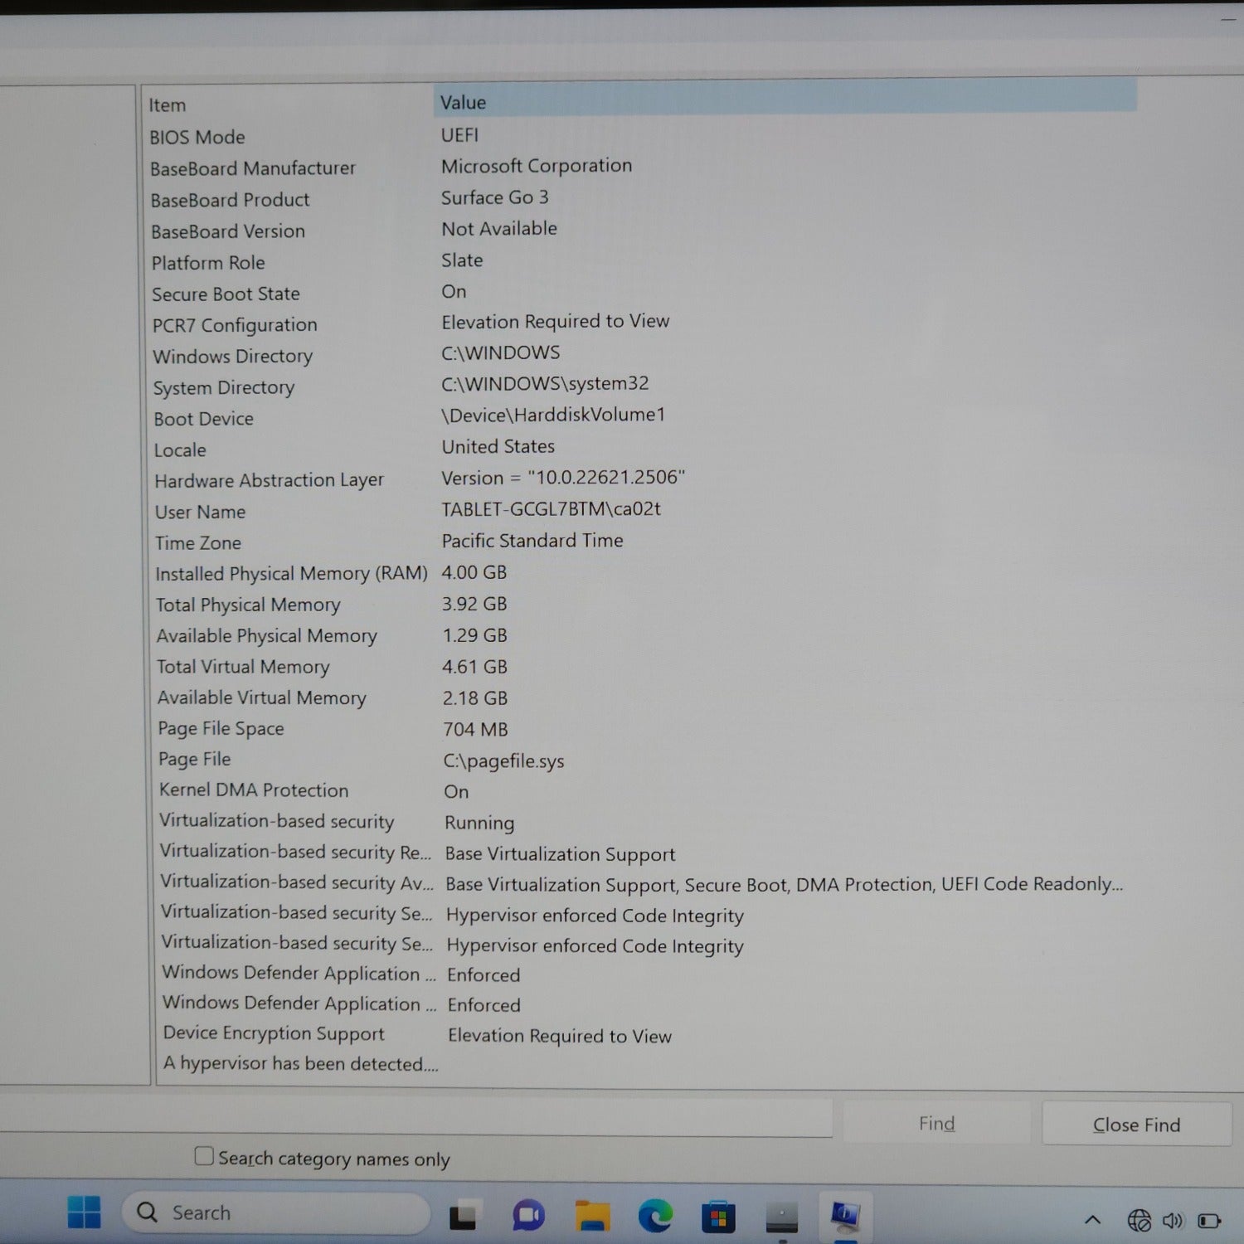Click the network status tray icon
This screenshot has height=1244, width=1244.
pos(1139,1220)
